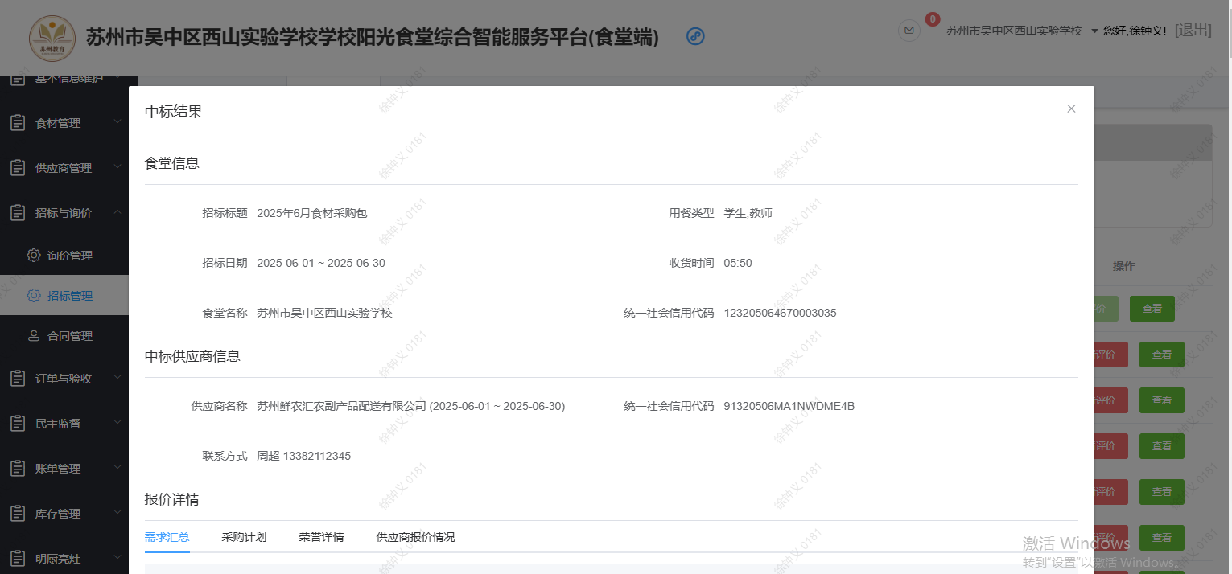Close the 中标结果 dialog

click(x=1071, y=108)
